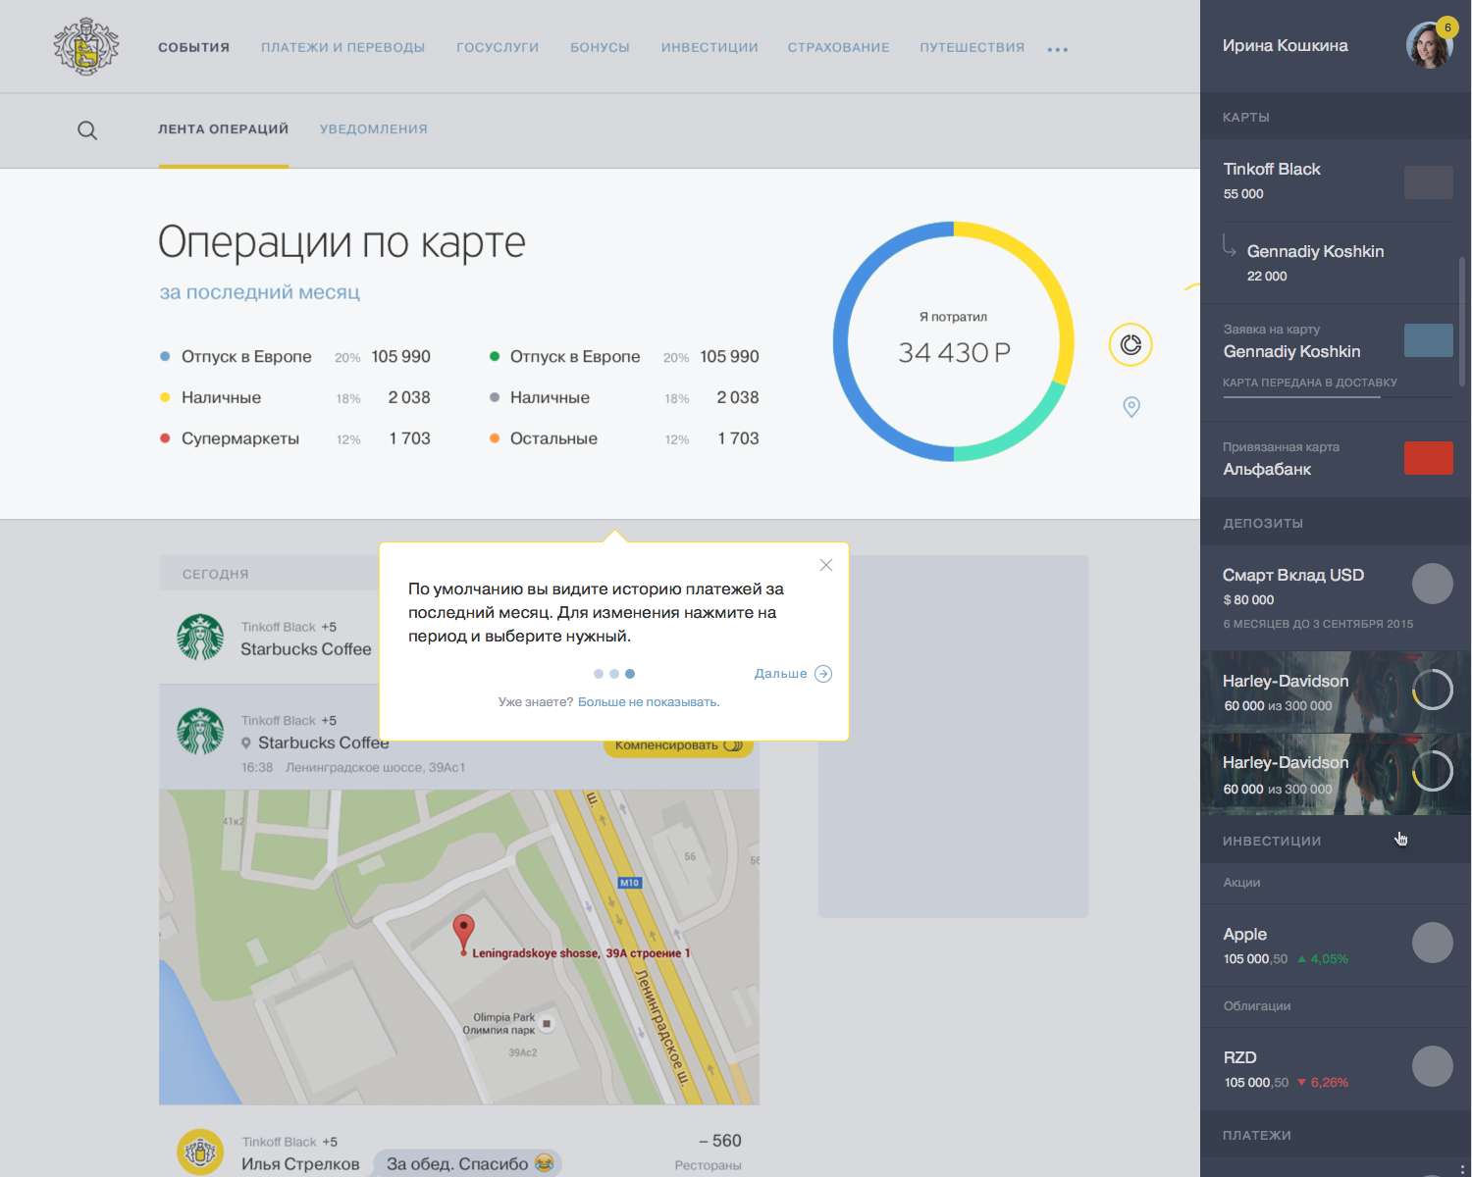Viewport: 1472px width, 1177px height.
Task: Click the sidebar vertical scrollbar
Action: click(1462, 322)
